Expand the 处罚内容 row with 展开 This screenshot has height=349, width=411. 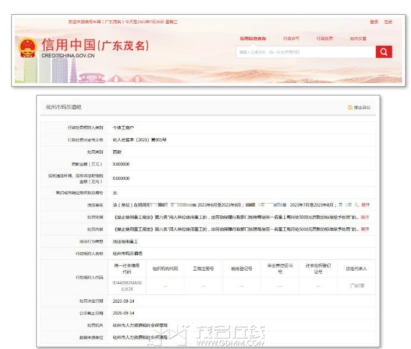point(365,229)
